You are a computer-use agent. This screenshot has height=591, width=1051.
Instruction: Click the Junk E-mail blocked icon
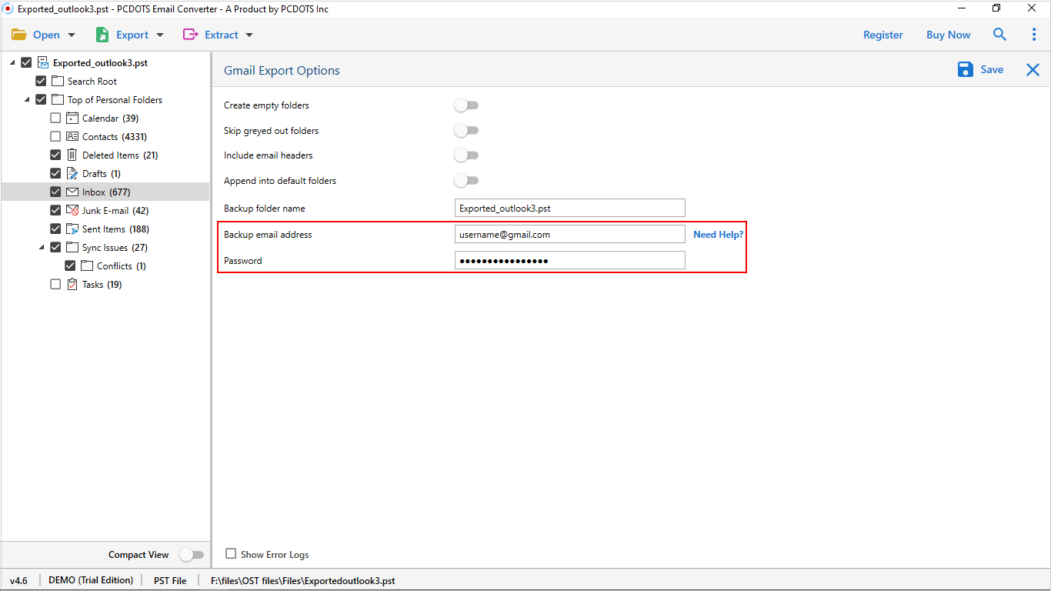pos(72,211)
